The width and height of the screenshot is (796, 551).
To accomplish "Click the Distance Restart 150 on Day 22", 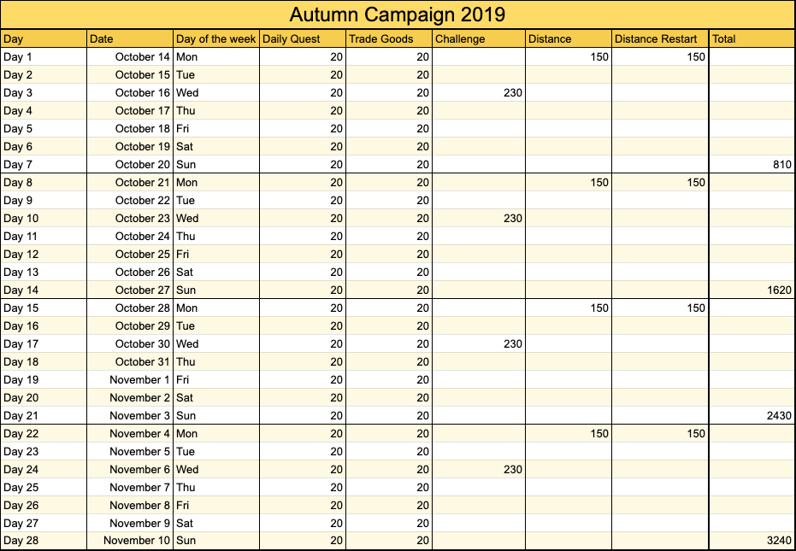I will [660, 433].
